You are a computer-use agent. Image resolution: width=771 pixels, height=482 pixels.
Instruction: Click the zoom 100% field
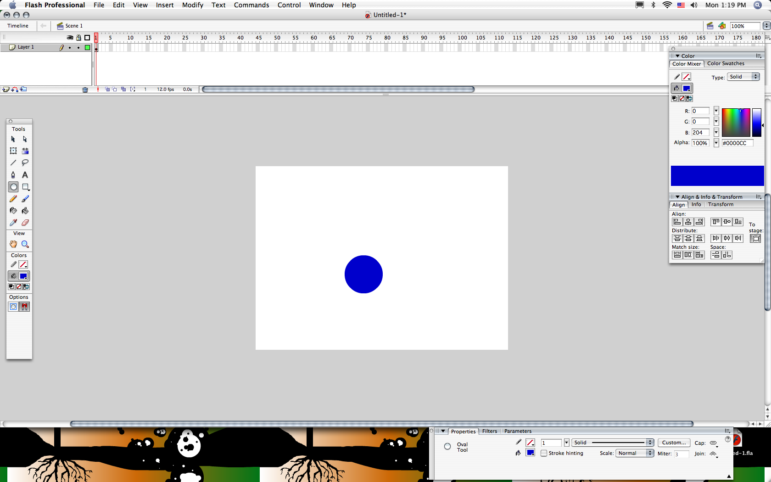(745, 26)
